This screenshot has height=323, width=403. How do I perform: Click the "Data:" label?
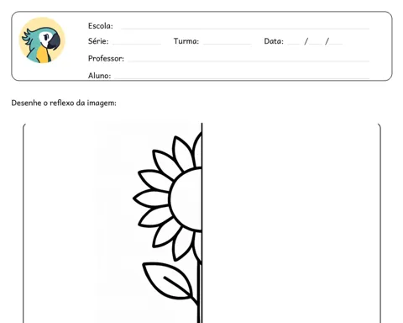pos(274,41)
